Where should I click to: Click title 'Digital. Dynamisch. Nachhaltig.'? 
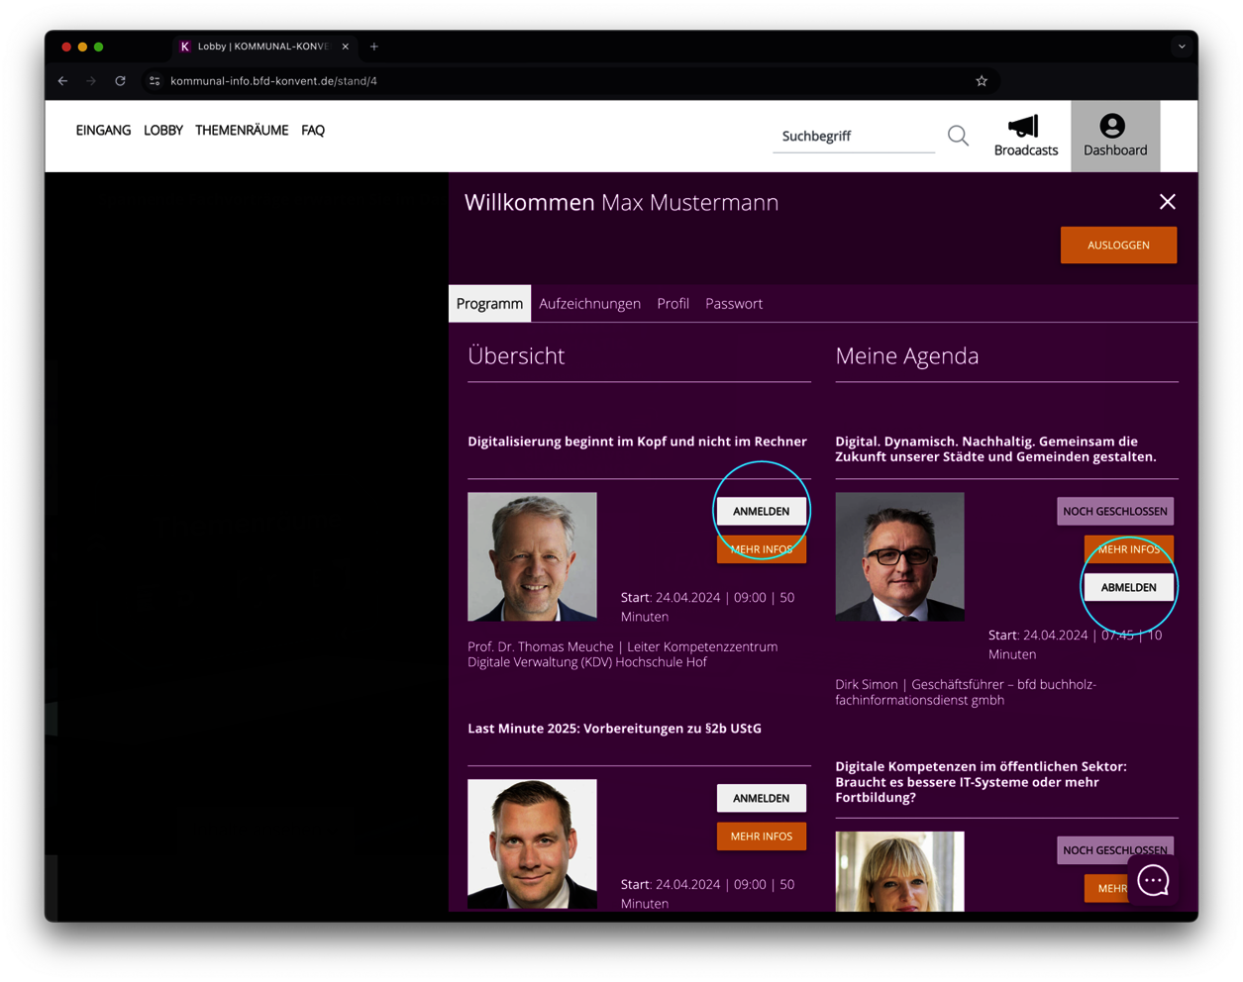coord(995,449)
